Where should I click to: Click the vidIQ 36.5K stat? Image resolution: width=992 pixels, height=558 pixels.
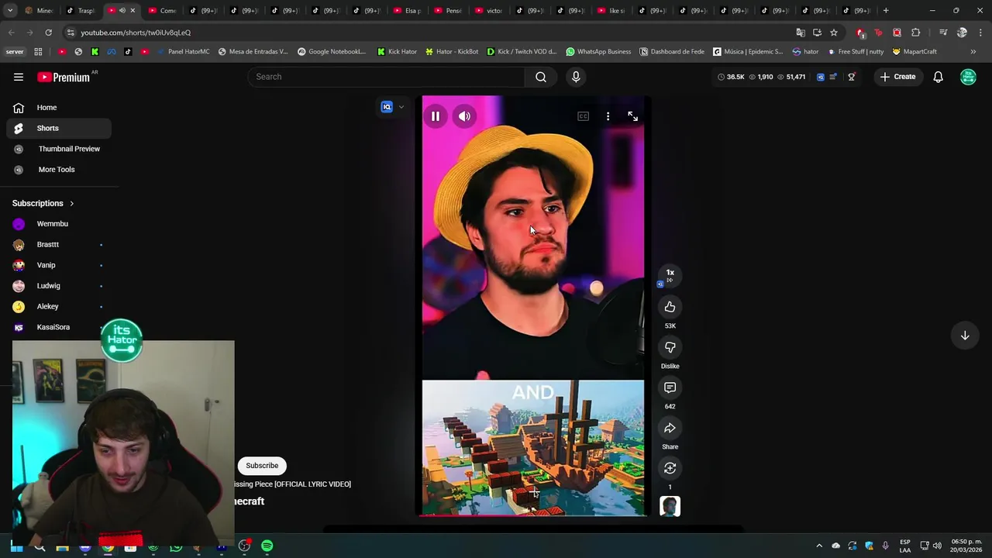coord(731,77)
